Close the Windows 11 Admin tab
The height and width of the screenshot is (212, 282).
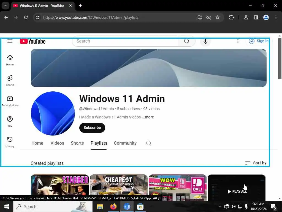[x=70, y=6]
